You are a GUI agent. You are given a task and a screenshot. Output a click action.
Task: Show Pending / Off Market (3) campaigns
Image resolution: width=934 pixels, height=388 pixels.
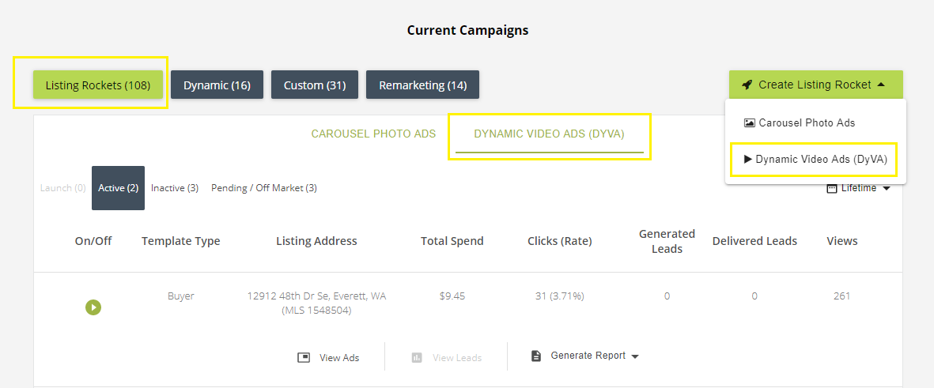(264, 188)
